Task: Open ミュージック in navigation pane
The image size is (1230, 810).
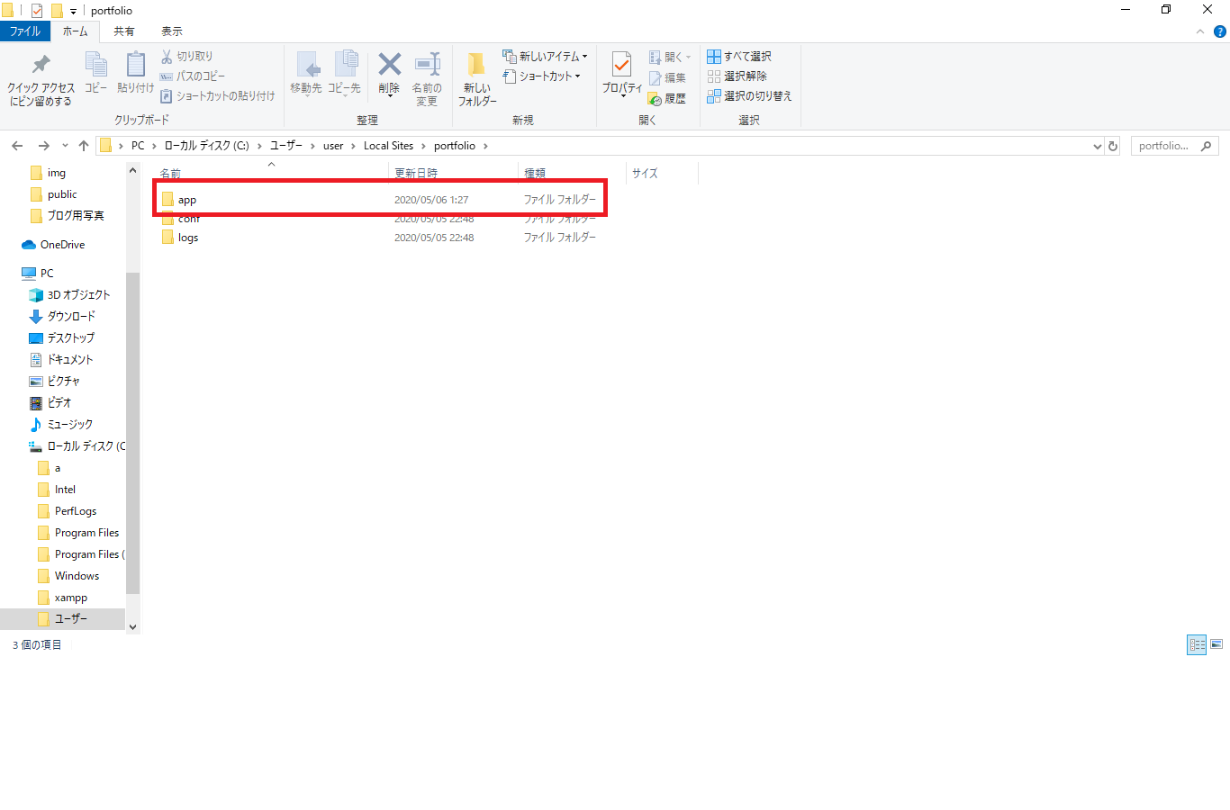Action: click(69, 425)
